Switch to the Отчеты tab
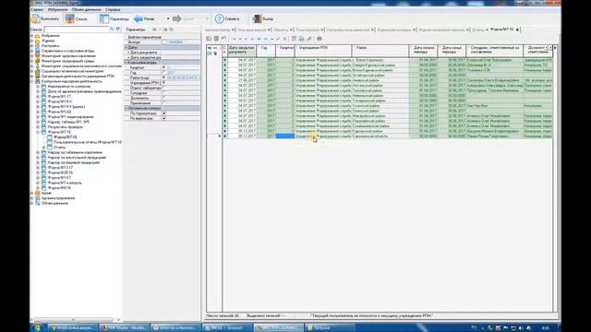591x332 pixels. tap(478, 30)
